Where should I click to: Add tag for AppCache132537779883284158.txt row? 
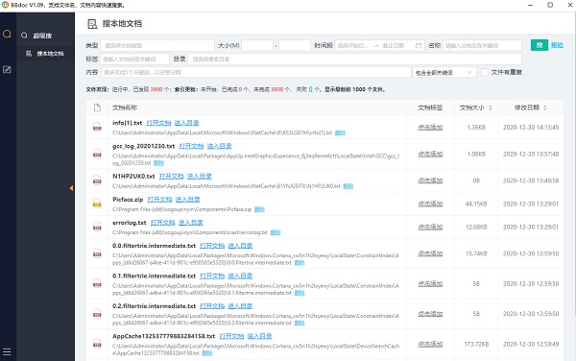430,344
